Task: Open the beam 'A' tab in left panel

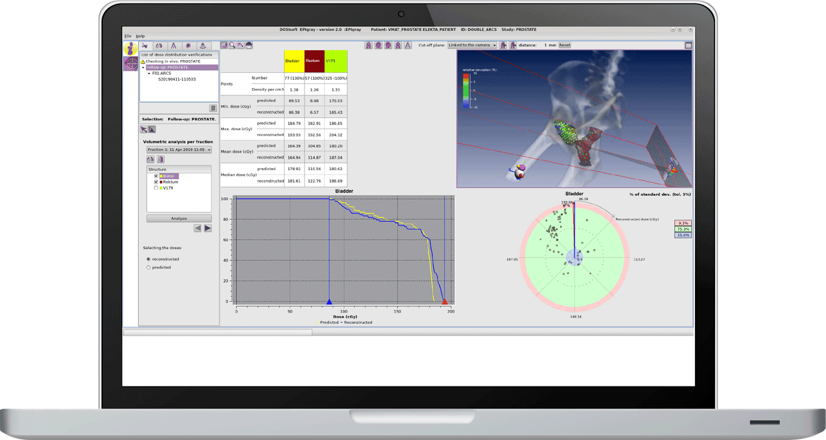Action: [x=174, y=46]
